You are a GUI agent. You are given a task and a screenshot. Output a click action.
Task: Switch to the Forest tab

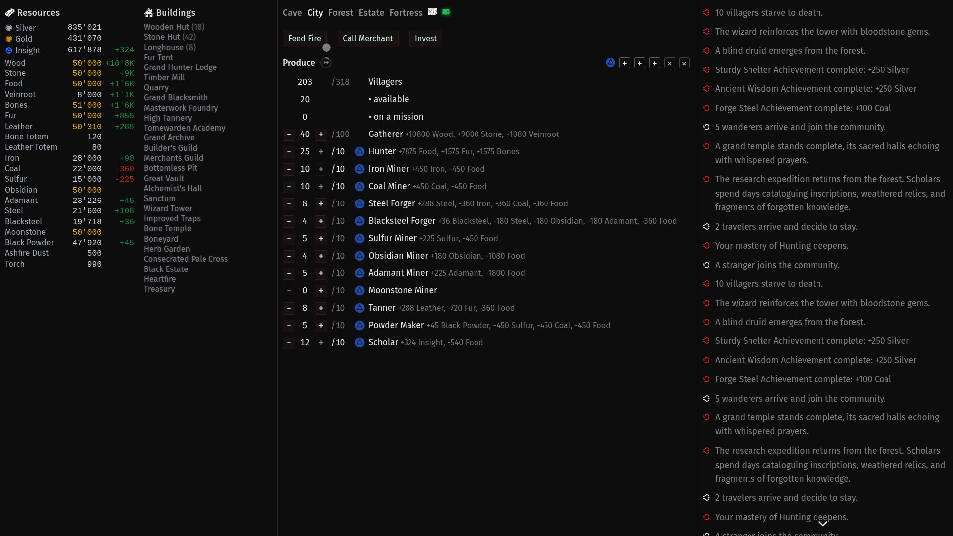[340, 13]
